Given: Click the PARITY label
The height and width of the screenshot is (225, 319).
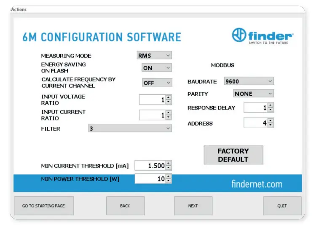Looking at the screenshot, I should tap(198, 94).
